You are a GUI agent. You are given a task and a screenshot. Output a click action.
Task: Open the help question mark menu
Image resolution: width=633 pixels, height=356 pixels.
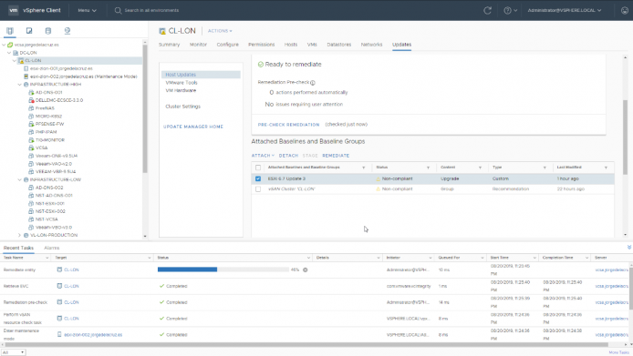510,11
